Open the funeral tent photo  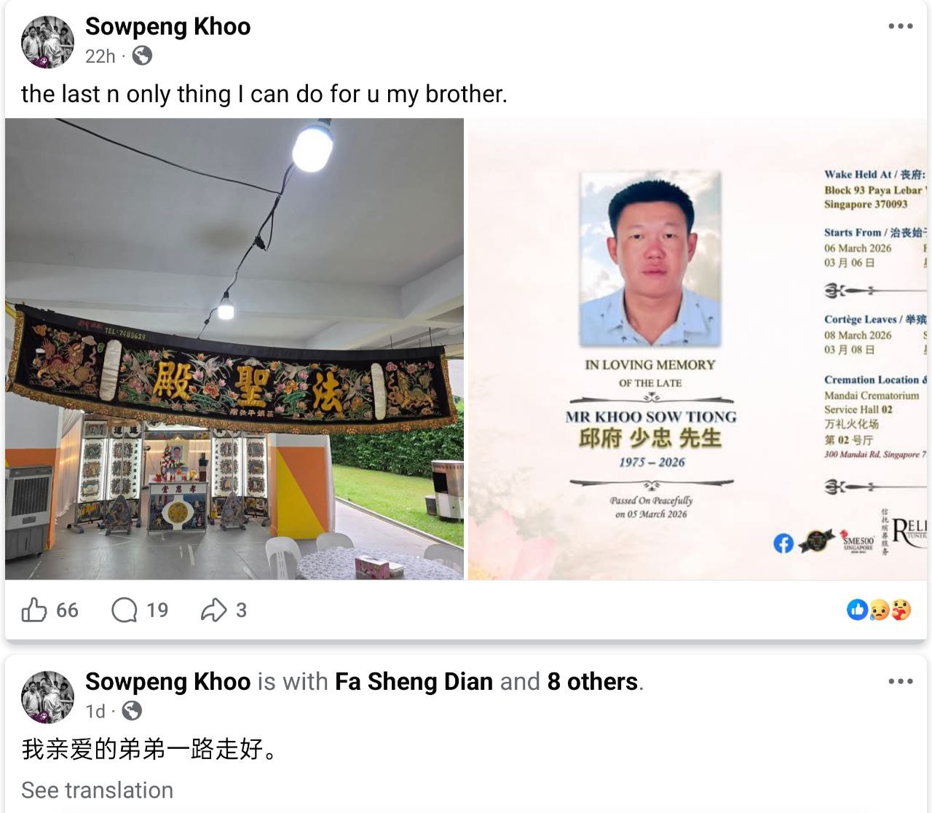pos(234,349)
